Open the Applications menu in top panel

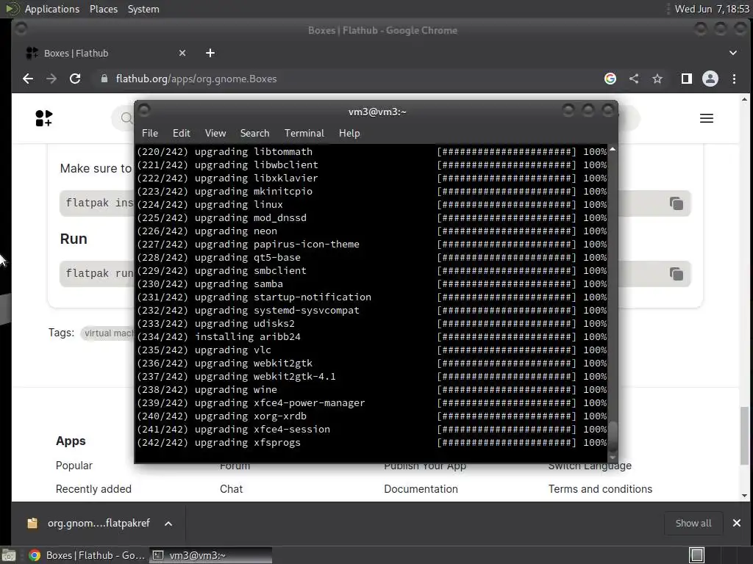tap(52, 9)
